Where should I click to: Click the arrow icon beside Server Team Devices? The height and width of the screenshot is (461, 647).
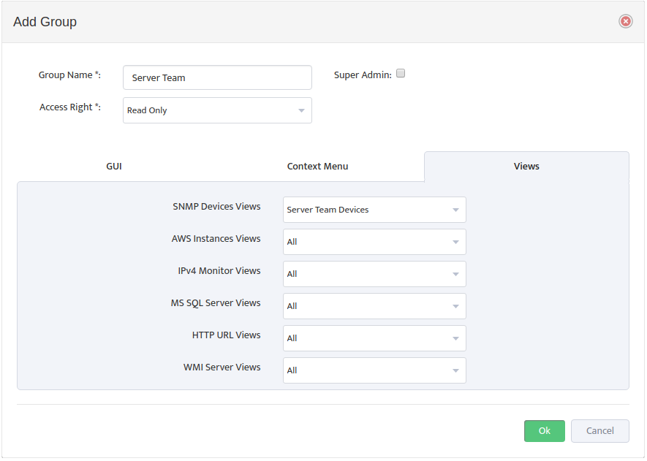pyautogui.click(x=455, y=210)
